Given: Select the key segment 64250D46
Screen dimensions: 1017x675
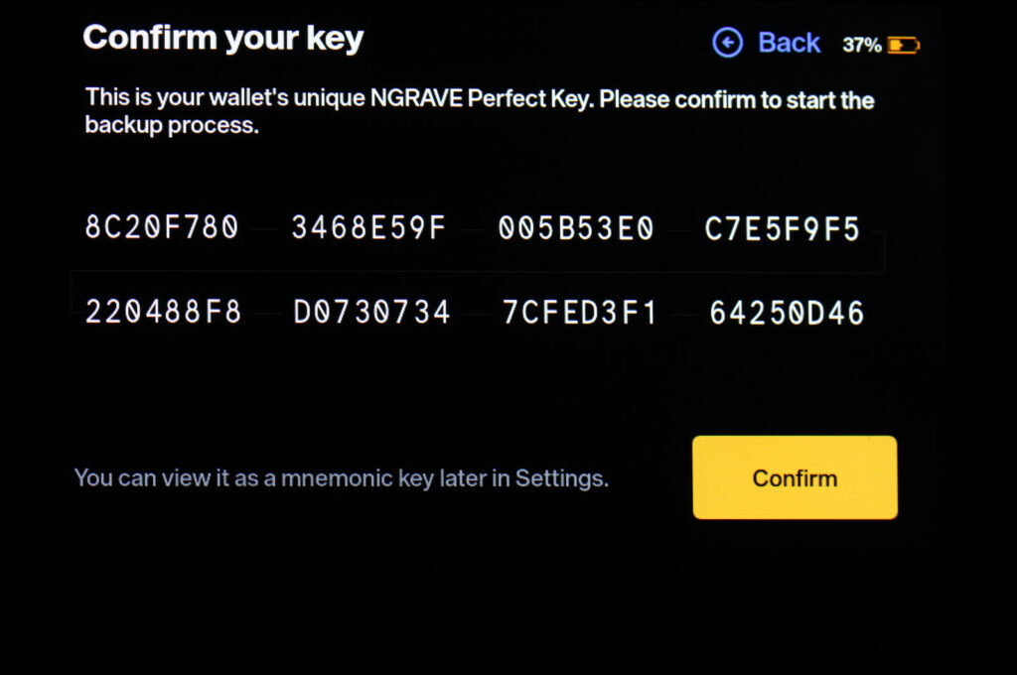Looking at the screenshot, I should click(787, 314).
